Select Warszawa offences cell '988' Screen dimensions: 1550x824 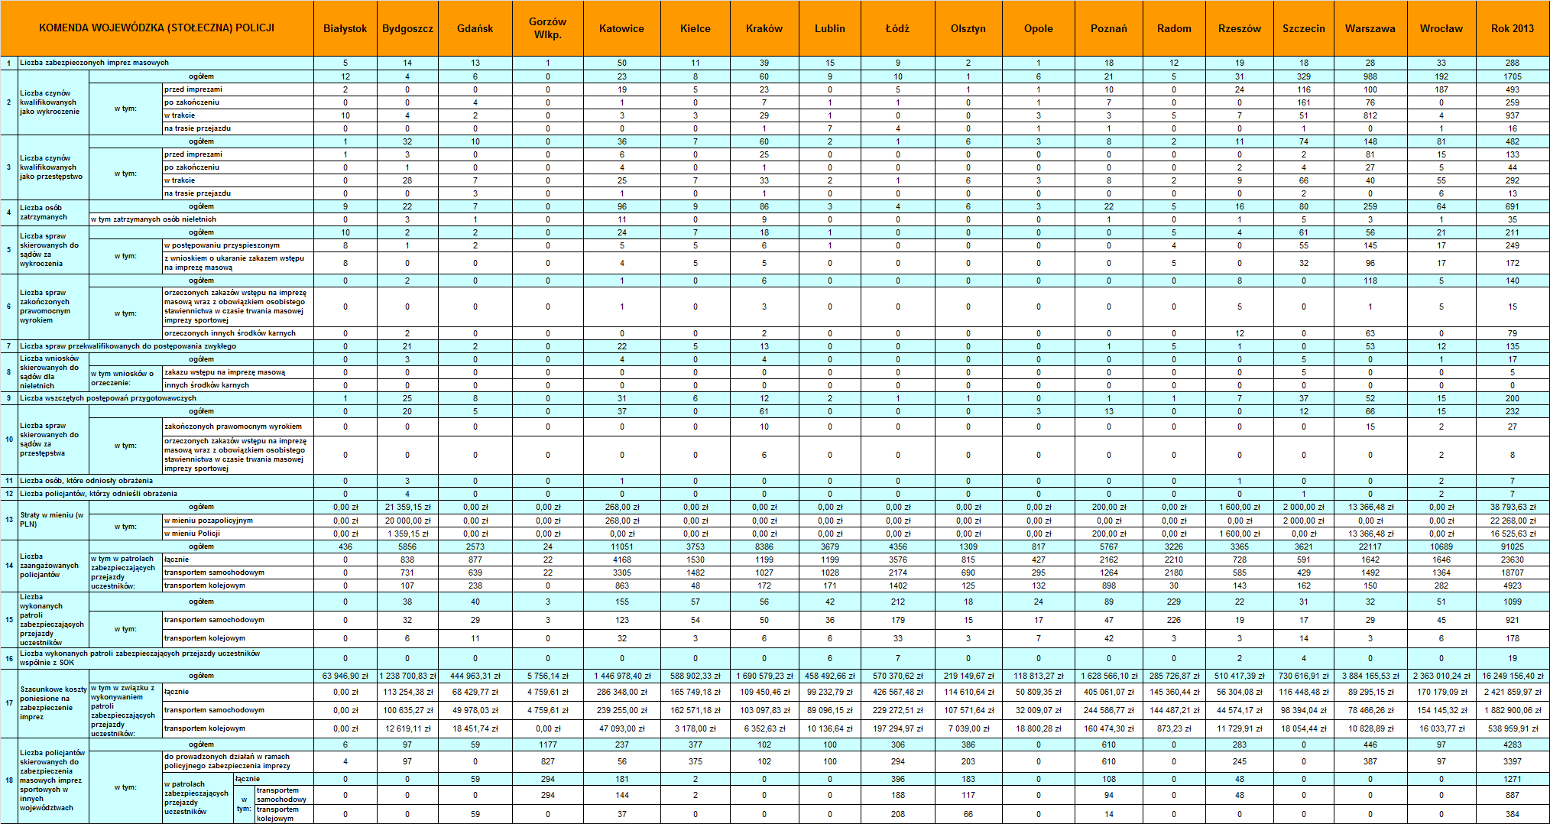point(1370,76)
